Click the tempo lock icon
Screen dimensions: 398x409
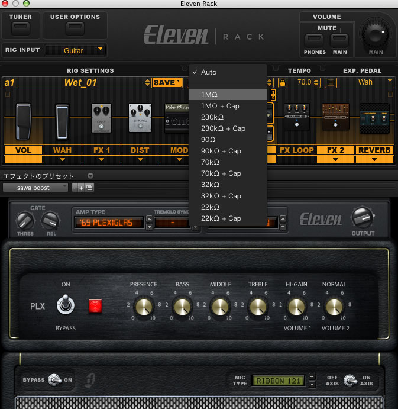(282, 83)
